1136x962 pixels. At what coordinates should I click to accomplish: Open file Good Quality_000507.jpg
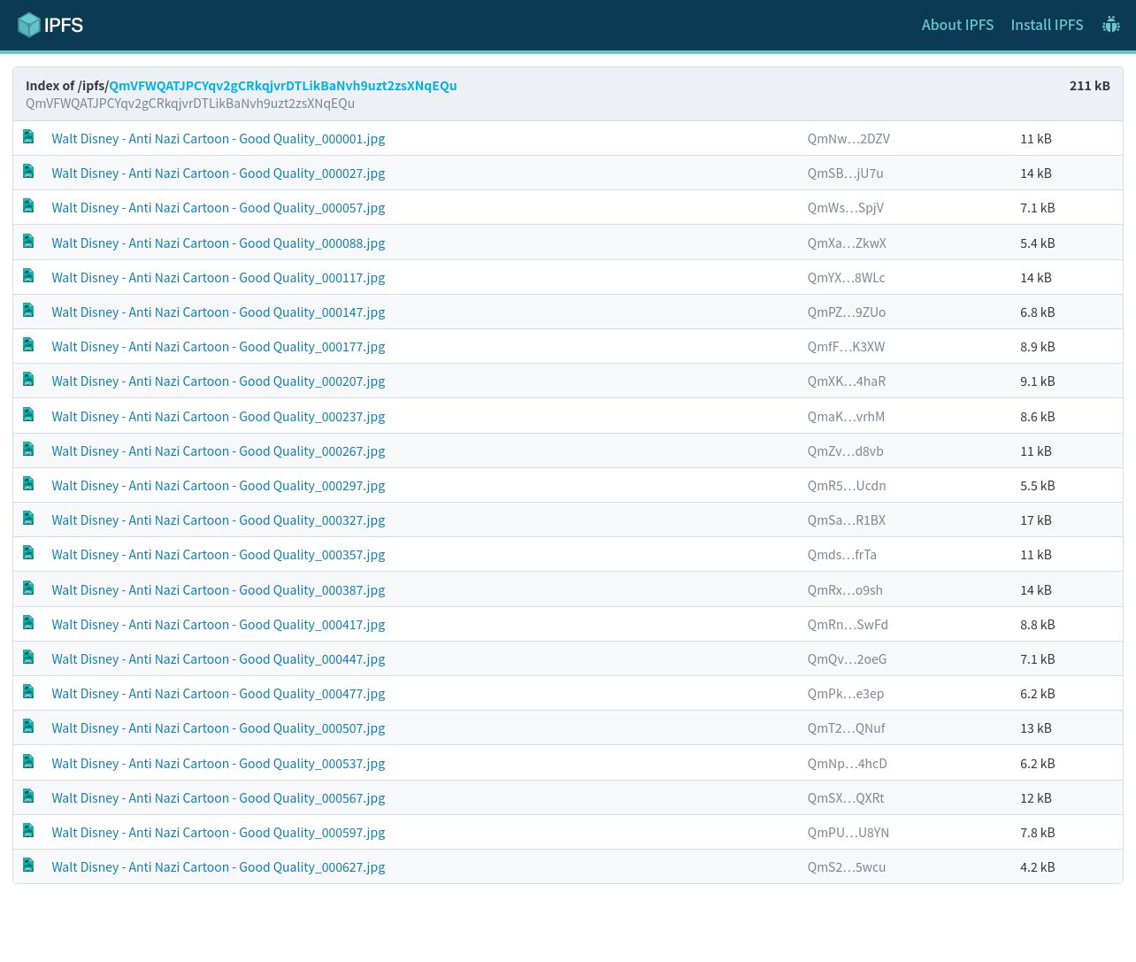click(x=219, y=728)
